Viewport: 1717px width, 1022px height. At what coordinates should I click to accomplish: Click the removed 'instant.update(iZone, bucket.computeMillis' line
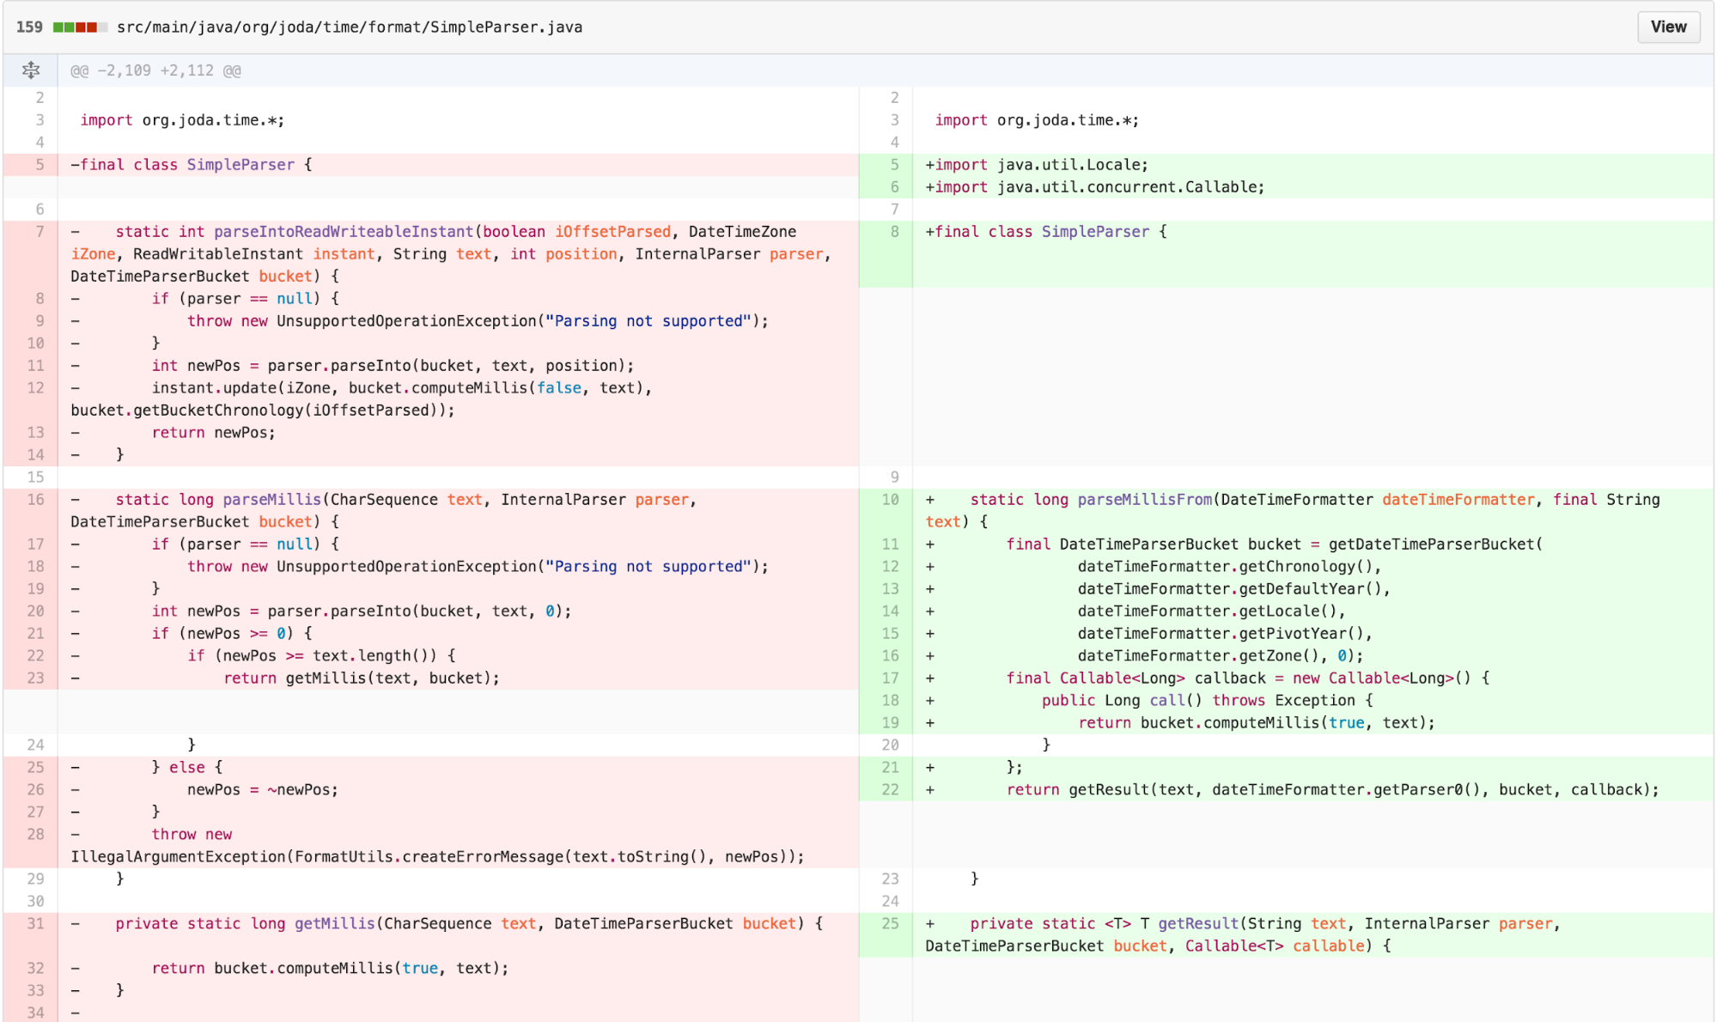[x=459, y=399]
